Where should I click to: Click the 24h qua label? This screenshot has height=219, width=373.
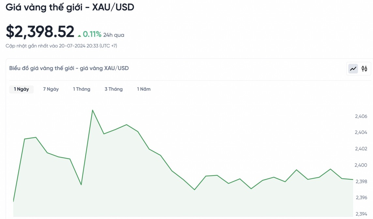(x=114, y=35)
